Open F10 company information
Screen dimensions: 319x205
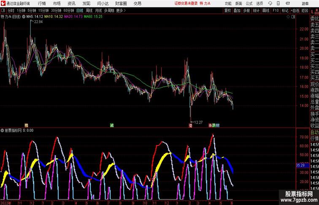point(276,11)
